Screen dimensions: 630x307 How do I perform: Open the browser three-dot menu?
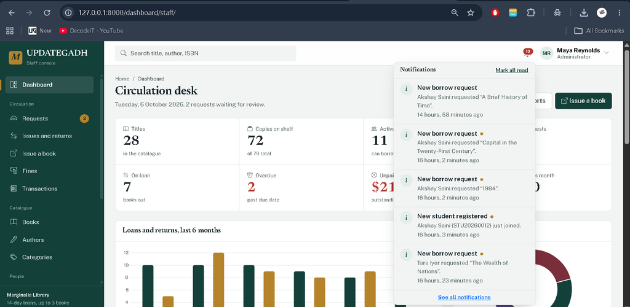(x=619, y=13)
